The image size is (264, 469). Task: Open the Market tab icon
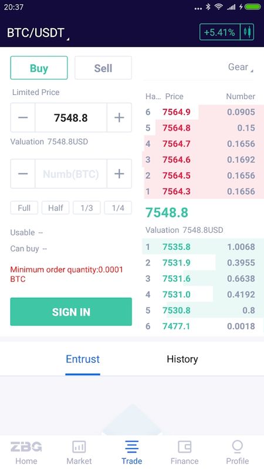click(79, 447)
